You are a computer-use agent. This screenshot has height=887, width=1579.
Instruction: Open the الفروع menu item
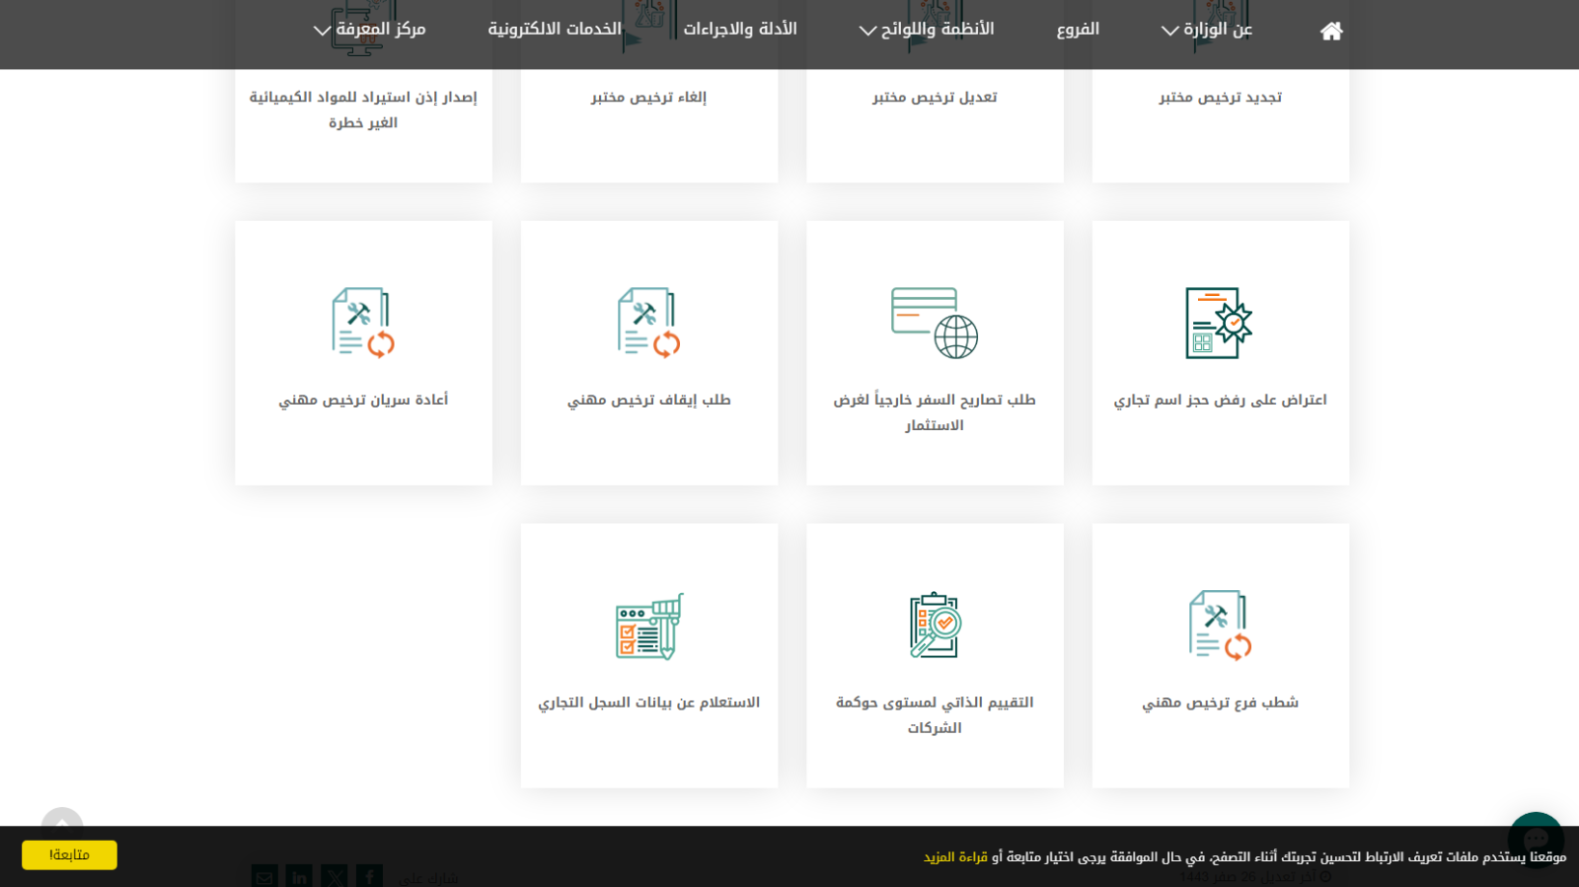pos(1078,30)
